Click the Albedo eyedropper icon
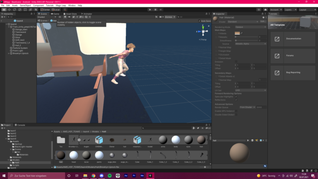 point(242,33)
